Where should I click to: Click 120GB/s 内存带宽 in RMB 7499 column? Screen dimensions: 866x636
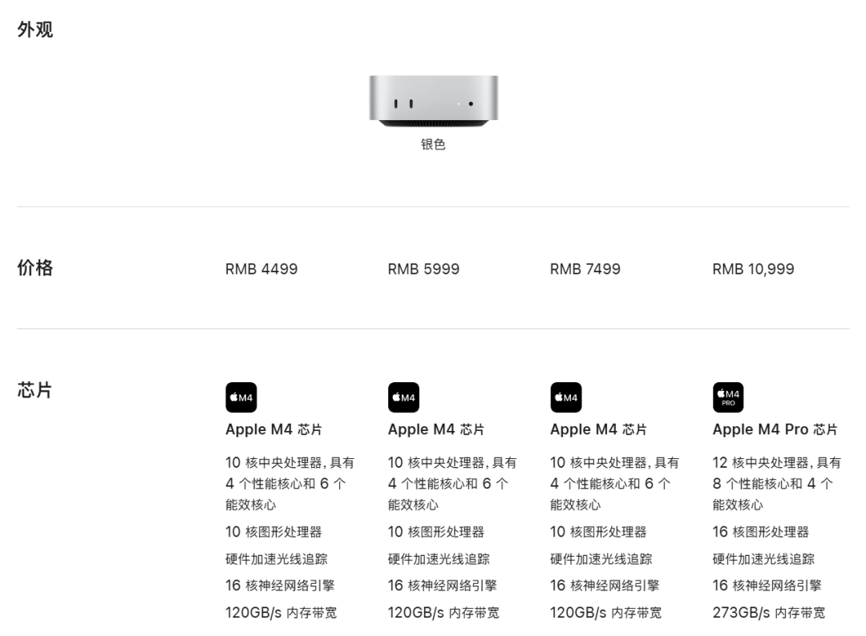click(606, 613)
